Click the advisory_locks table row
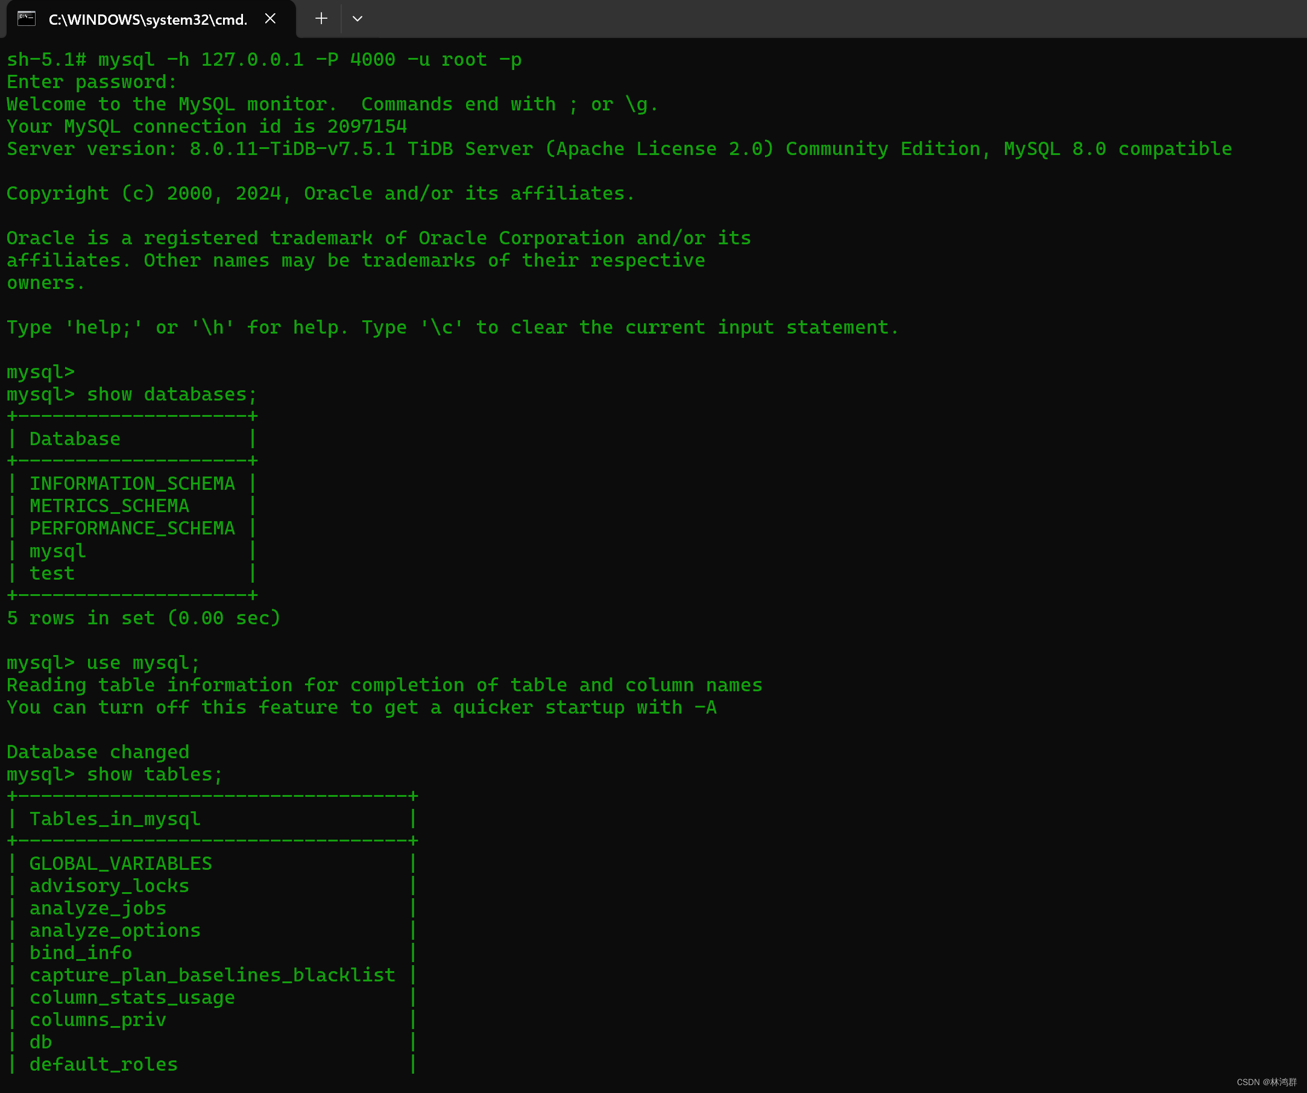The image size is (1307, 1093). click(x=110, y=885)
